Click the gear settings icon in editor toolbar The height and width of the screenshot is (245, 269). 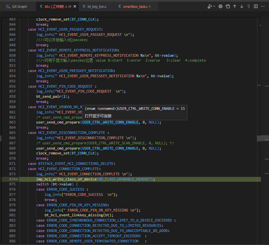pyautogui.click(x=221, y=7)
